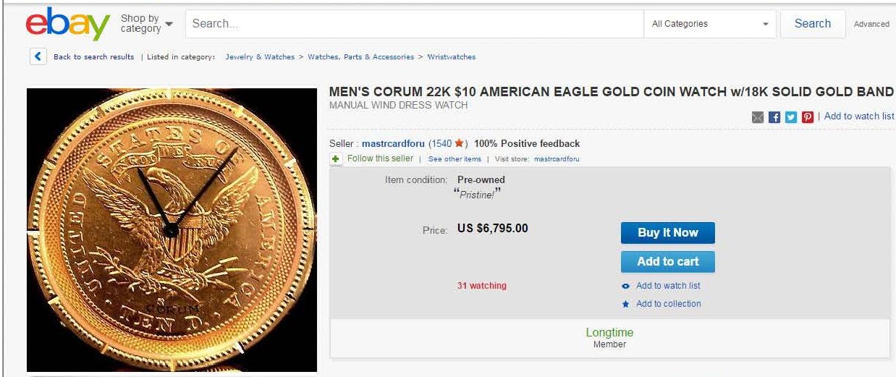Image resolution: width=896 pixels, height=377 pixels.
Task: Click the eye icon beside watch list
Action: pyautogui.click(x=625, y=286)
